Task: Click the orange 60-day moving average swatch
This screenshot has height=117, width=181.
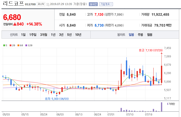Action: (x=18, y=45)
